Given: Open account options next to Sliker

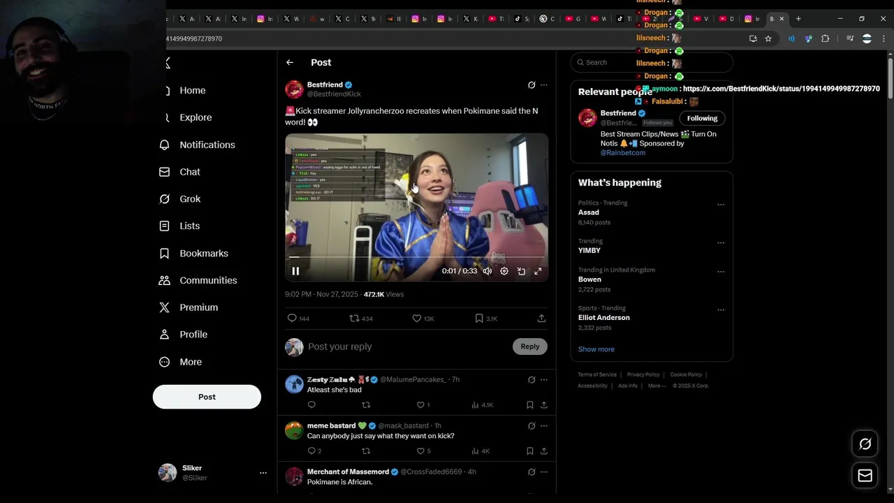Looking at the screenshot, I should [x=263, y=473].
